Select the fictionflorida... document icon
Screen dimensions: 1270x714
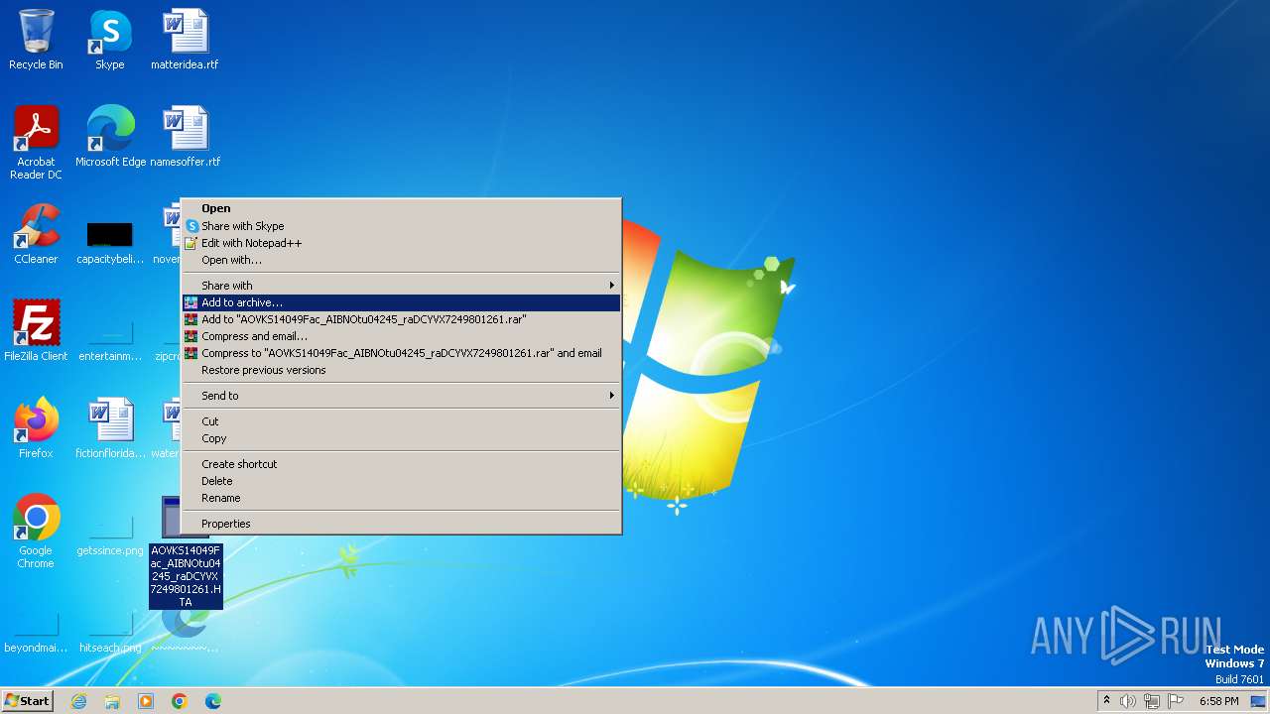coord(110,427)
